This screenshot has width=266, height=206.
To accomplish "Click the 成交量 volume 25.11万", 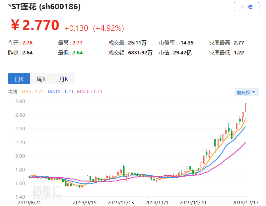I will 137,42.
